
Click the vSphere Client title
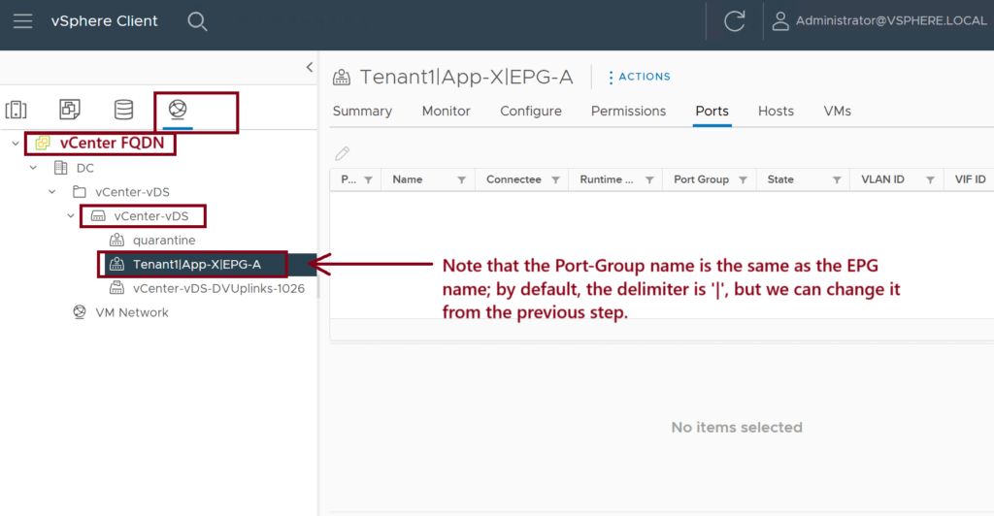click(105, 21)
